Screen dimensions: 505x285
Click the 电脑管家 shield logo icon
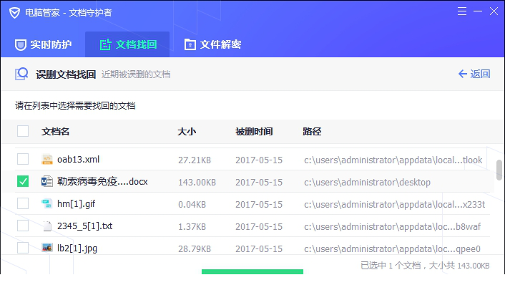[x=14, y=13]
